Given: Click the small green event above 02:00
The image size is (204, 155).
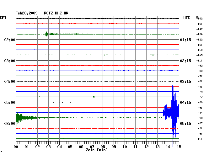Looking at the screenshot, I should [x=51, y=34].
